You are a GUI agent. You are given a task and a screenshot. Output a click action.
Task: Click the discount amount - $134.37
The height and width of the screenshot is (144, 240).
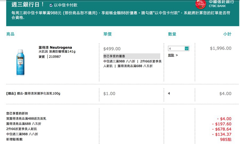tap(222, 134)
